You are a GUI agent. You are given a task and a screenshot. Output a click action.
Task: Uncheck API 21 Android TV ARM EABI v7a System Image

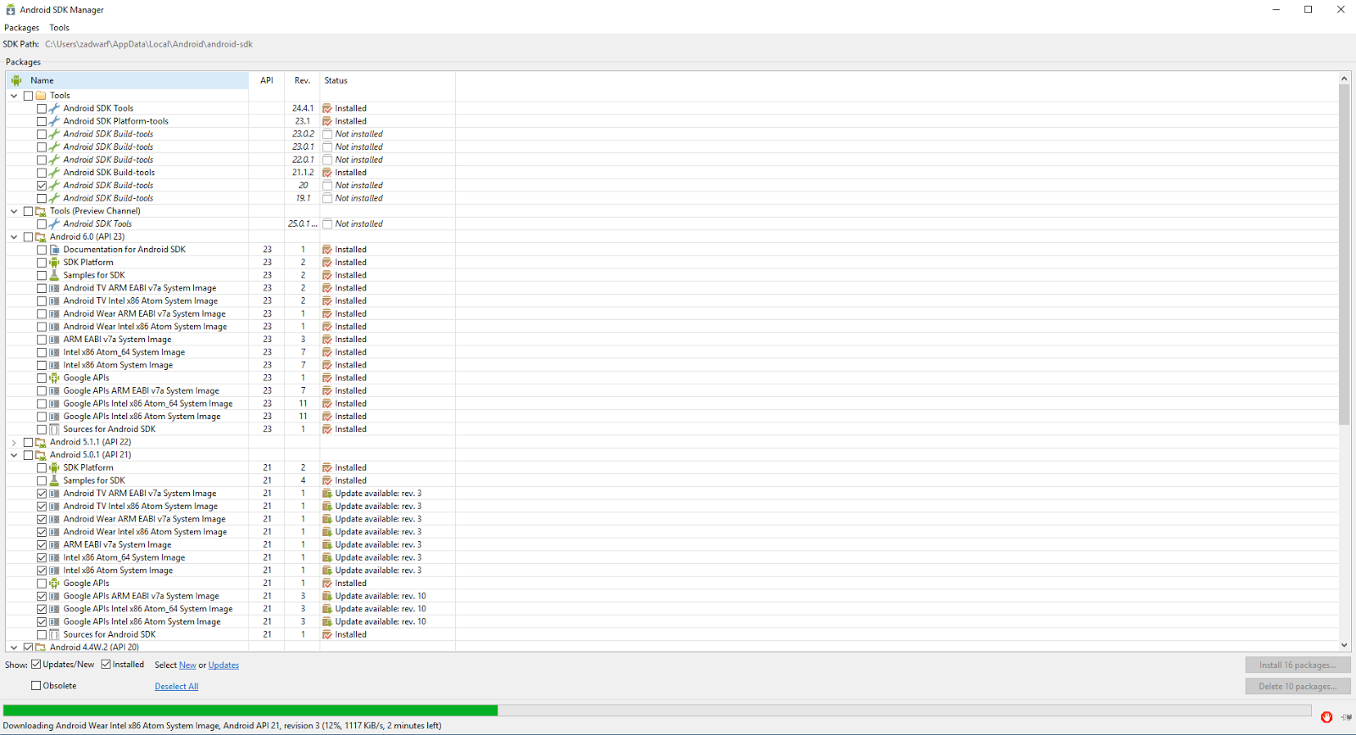click(x=42, y=494)
